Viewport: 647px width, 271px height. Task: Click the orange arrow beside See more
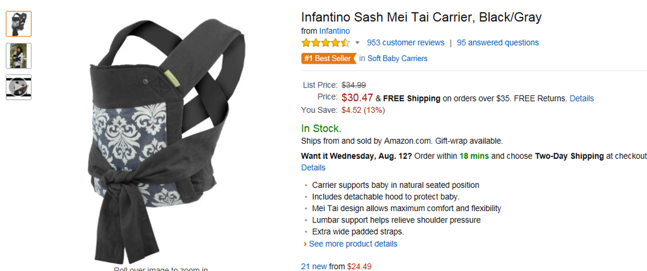click(305, 244)
